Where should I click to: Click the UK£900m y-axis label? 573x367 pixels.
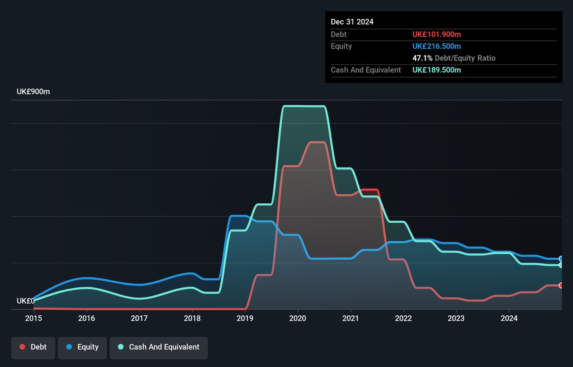(33, 92)
